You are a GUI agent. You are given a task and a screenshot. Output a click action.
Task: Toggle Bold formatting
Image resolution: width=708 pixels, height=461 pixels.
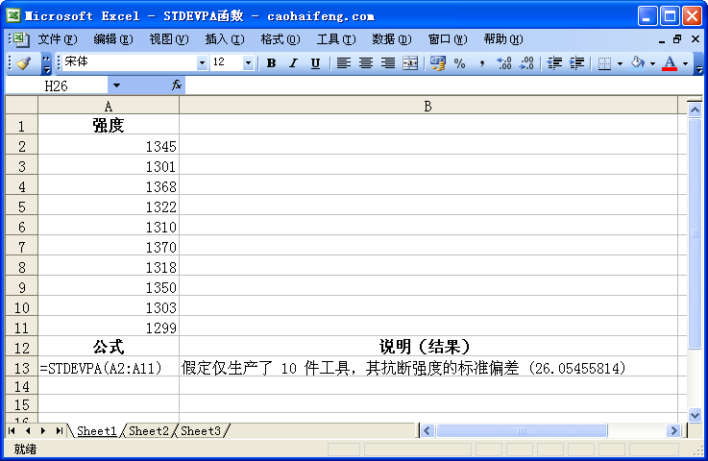tap(271, 63)
